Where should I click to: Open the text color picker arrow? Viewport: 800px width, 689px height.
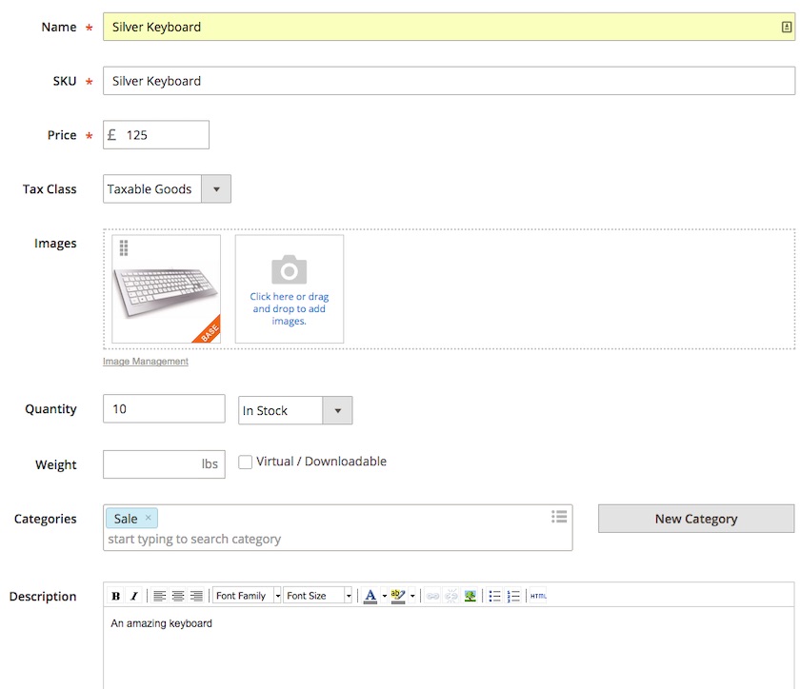(384, 596)
